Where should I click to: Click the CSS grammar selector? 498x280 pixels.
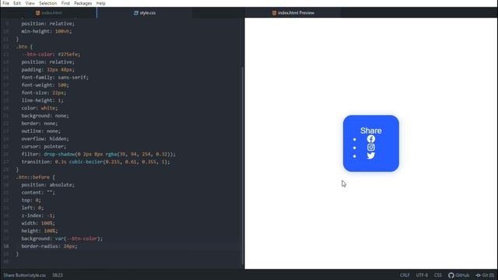438,275
